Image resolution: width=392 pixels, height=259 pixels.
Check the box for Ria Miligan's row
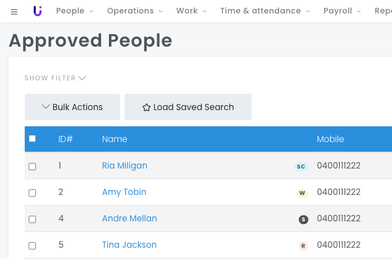[32, 166]
